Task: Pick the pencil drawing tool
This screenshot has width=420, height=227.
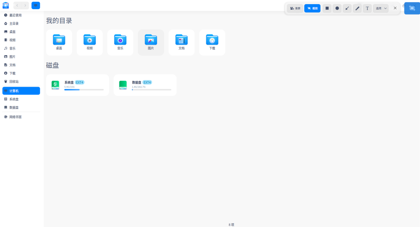Action: 357,8
